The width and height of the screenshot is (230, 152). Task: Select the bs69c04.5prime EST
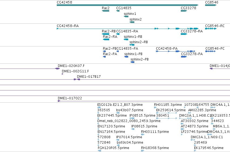pos(118,146)
